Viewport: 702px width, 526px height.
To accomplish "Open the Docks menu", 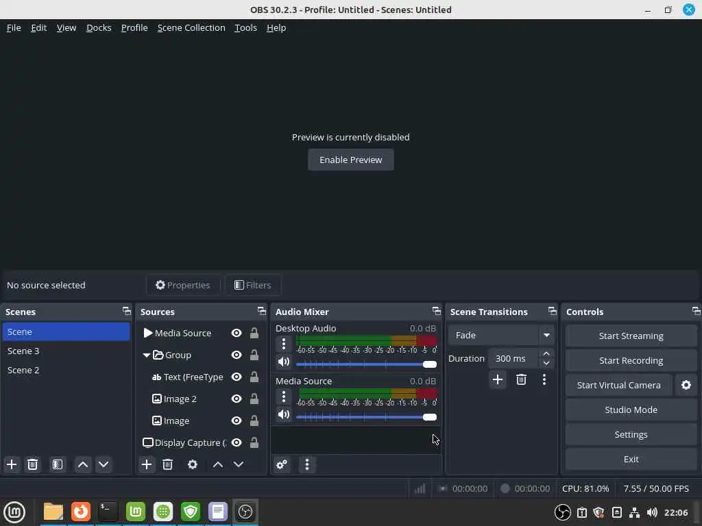I will pos(99,27).
